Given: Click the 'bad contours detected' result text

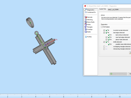Looking at the screenshot, I should coord(122,35).
